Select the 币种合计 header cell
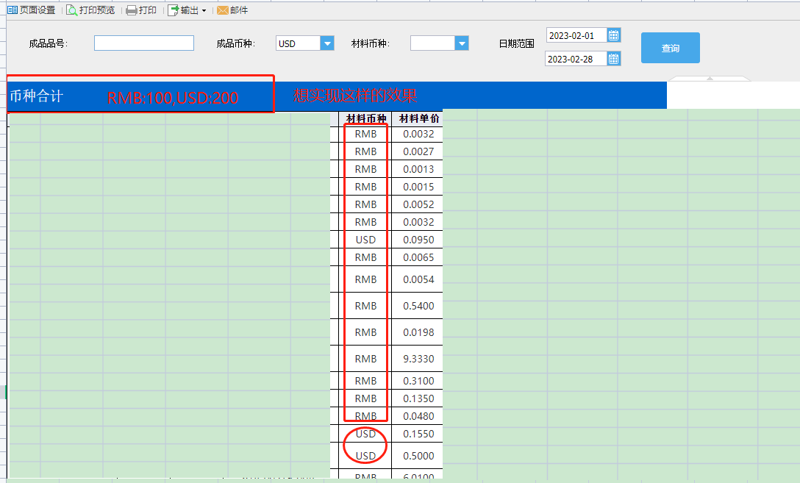 (36, 96)
